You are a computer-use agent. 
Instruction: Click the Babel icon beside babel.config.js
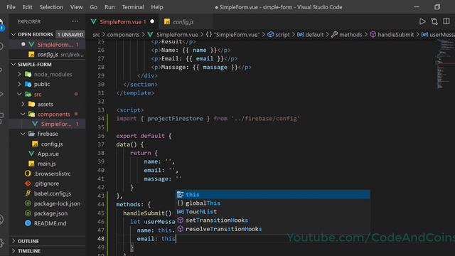pyautogui.click(x=28, y=193)
